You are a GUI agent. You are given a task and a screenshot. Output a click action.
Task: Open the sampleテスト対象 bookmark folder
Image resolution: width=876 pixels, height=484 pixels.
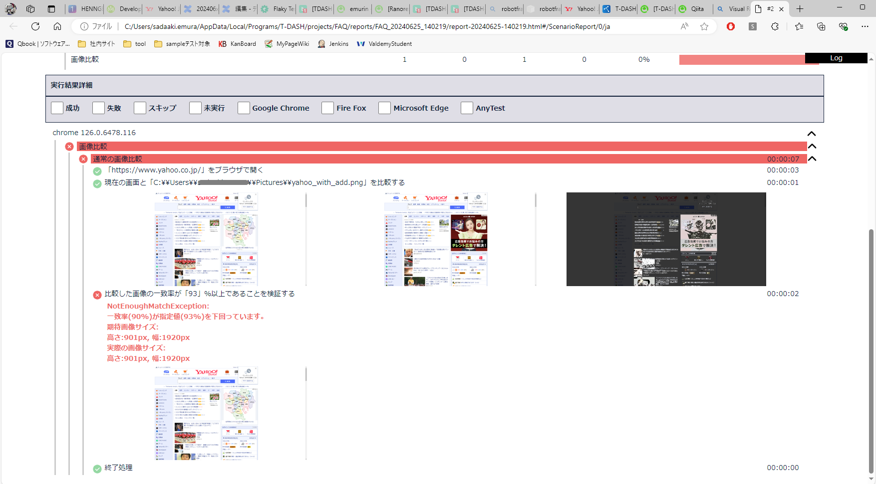coord(182,44)
